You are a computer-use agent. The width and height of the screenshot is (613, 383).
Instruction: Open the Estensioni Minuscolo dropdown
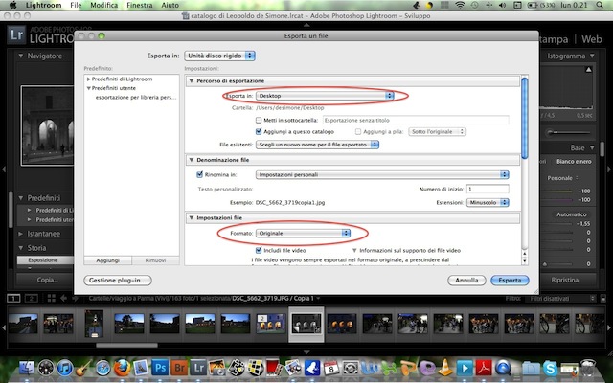point(488,202)
